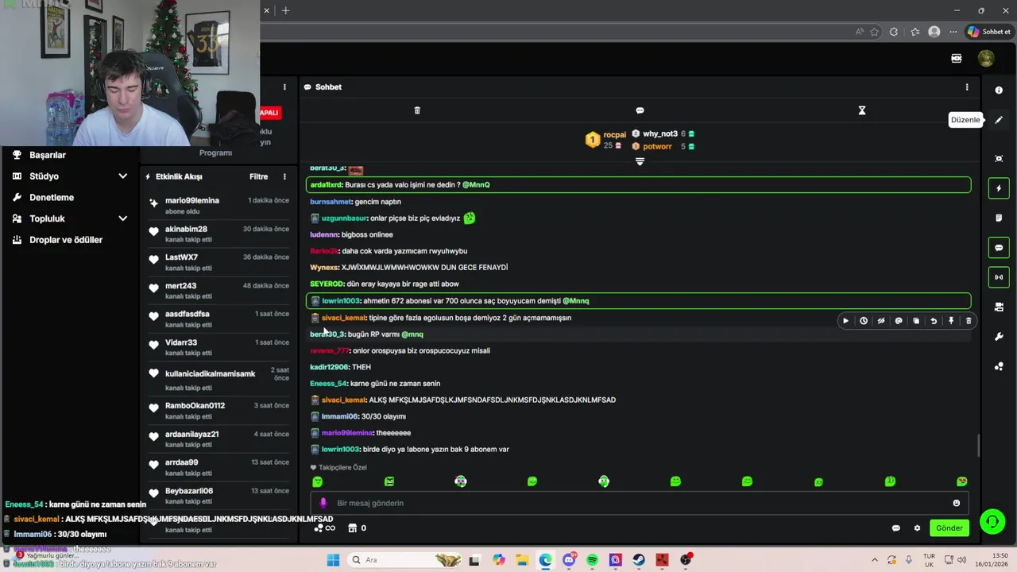The height and width of the screenshot is (572, 1017).
Task: Open three-dot menu left of Sohbet panel
Action: pyautogui.click(x=284, y=87)
